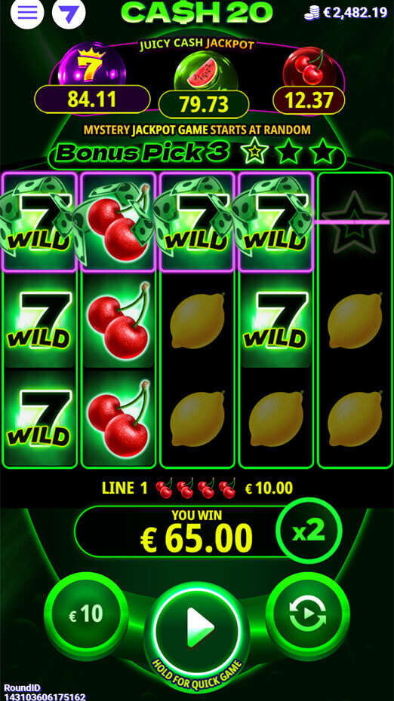Open the hamburger menu
This screenshot has width=394, height=701.
click(27, 13)
